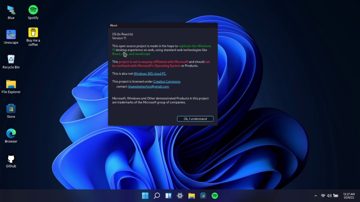Open Spotify from the taskbar
Image resolution: width=360 pixels, height=202 pixels.
(x=215, y=196)
